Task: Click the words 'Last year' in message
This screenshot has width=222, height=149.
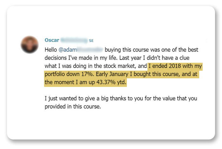Action: [x=130, y=58]
